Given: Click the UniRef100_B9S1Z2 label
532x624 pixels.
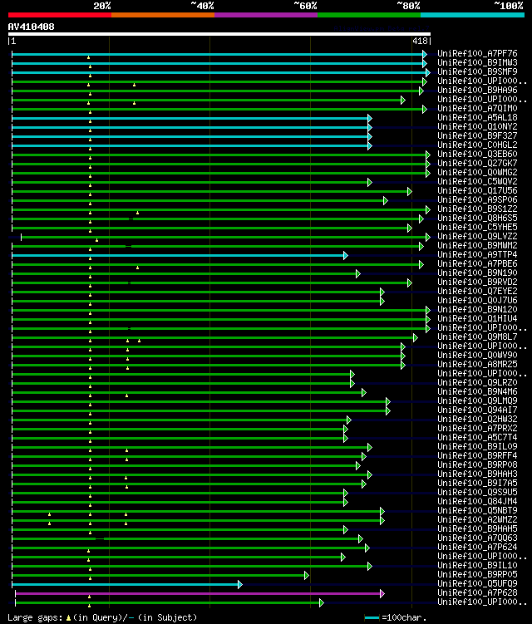Looking at the screenshot, I should tap(477, 209).
